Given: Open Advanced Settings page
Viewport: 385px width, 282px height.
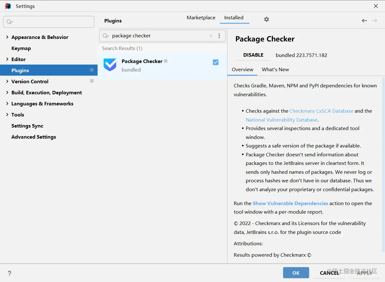Looking at the screenshot, I should (33, 137).
